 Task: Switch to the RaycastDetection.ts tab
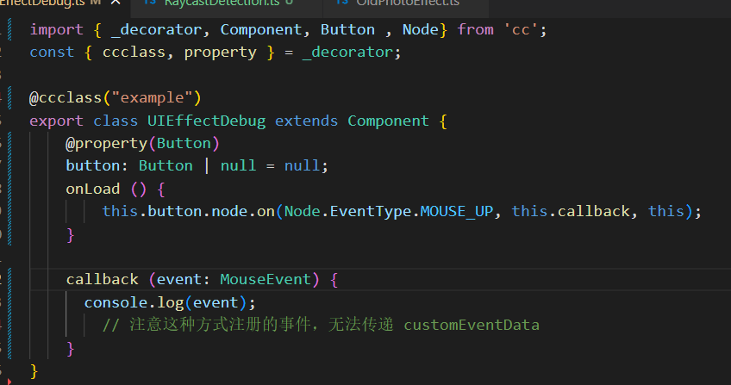click(x=216, y=3)
